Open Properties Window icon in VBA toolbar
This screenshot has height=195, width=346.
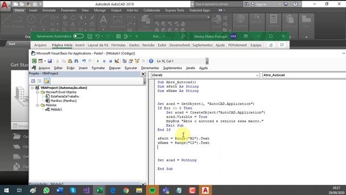click(x=131, y=61)
